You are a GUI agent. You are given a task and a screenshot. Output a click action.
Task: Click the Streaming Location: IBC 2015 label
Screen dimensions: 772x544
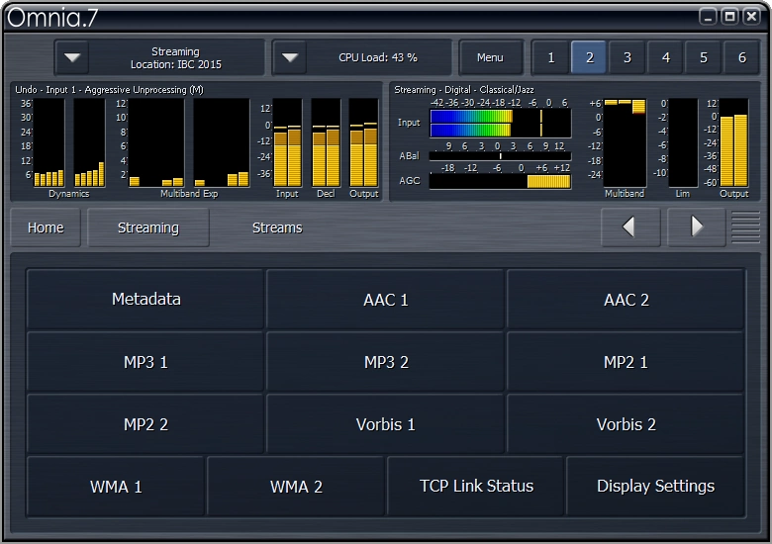(x=176, y=58)
